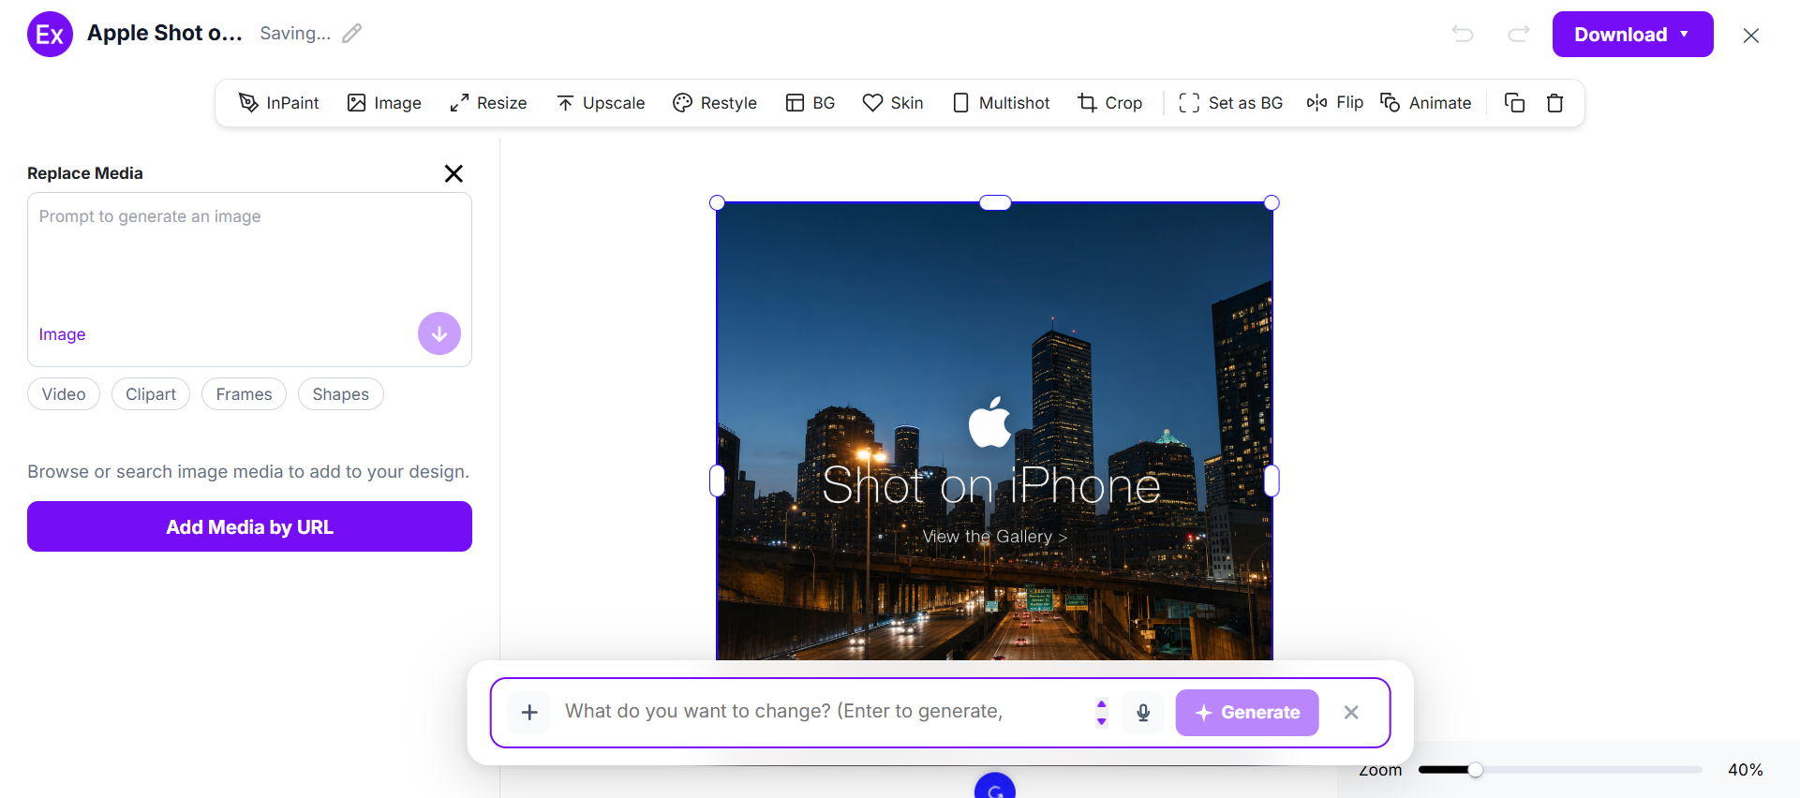Switch to the Frames media tab
1800x798 pixels.
point(244,394)
